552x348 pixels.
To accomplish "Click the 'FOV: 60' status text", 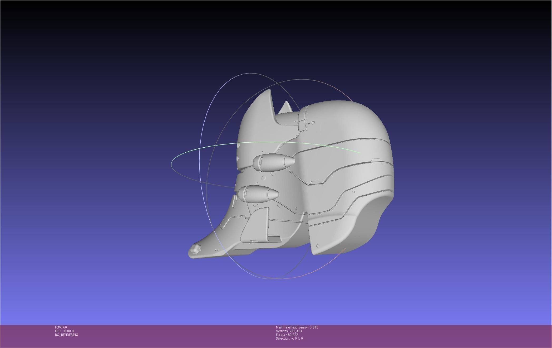I will point(61,327).
